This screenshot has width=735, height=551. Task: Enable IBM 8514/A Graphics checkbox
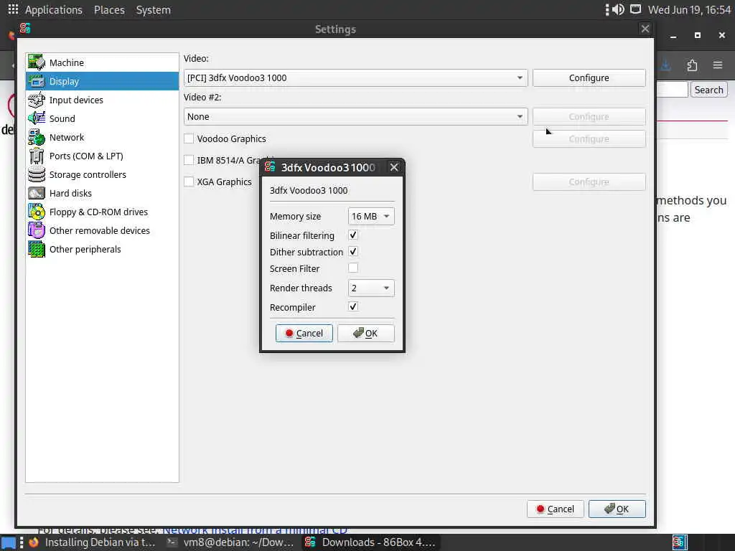pos(189,160)
